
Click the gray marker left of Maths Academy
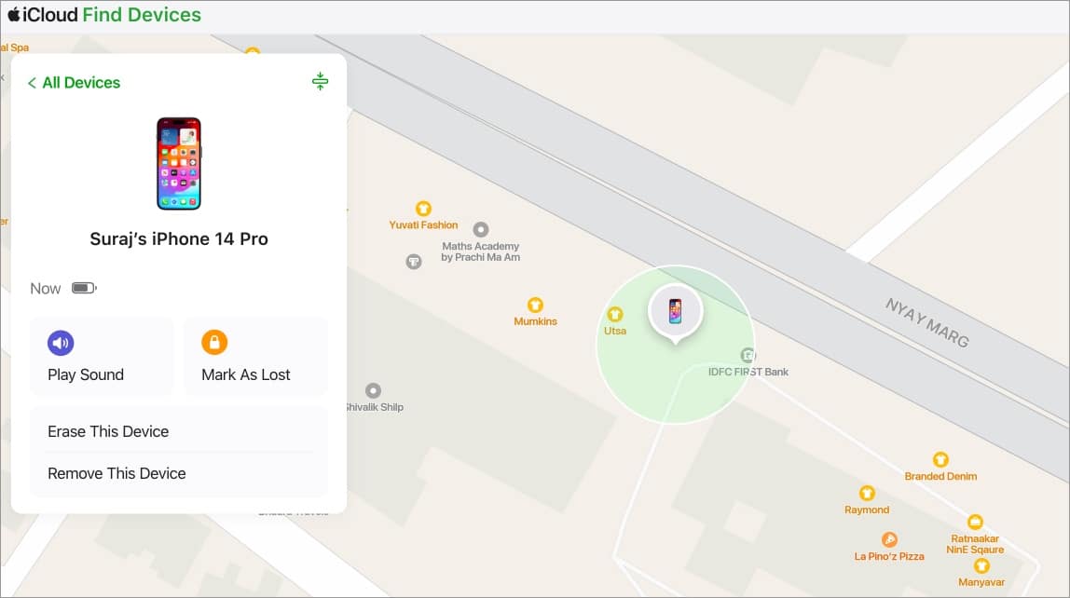(x=414, y=261)
